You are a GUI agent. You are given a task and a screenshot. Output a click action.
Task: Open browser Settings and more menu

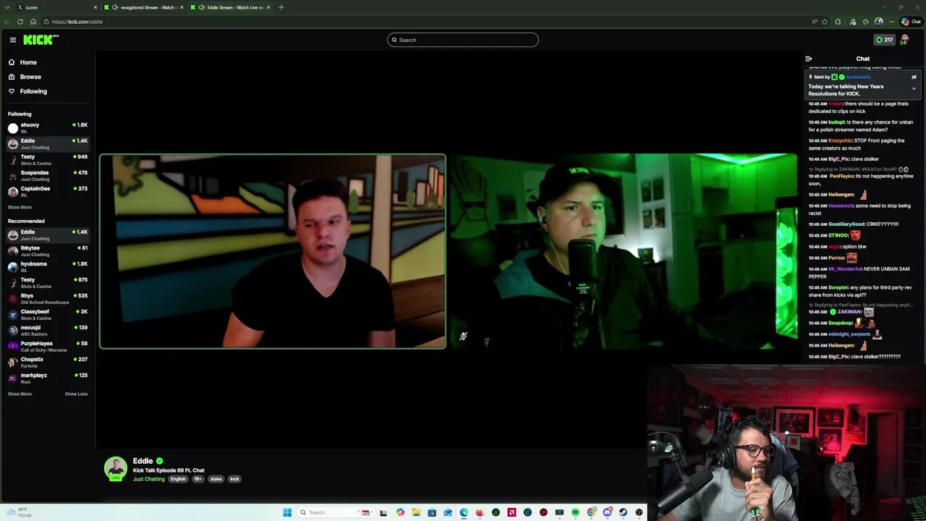tap(891, 22)
